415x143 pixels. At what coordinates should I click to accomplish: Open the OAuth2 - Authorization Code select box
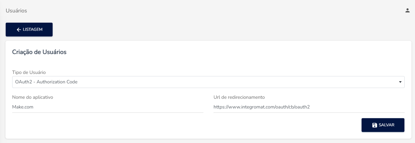click(x=208, y=82)
